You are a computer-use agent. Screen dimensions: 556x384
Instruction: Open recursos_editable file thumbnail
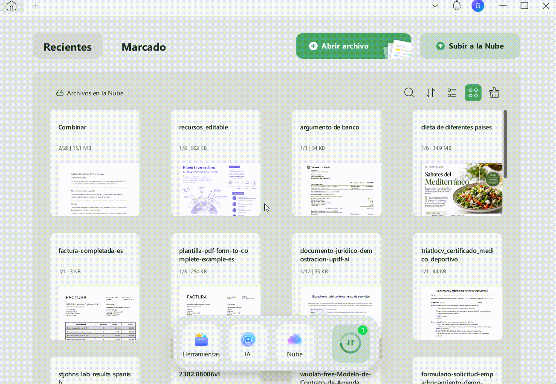[x=220, y=189]
